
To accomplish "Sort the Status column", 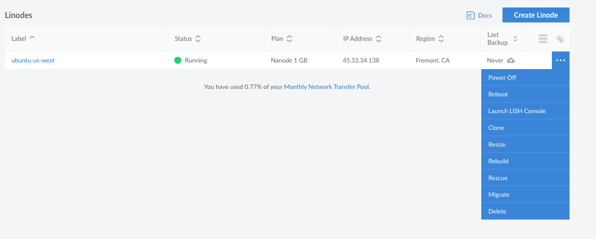I will click(198, 39).
